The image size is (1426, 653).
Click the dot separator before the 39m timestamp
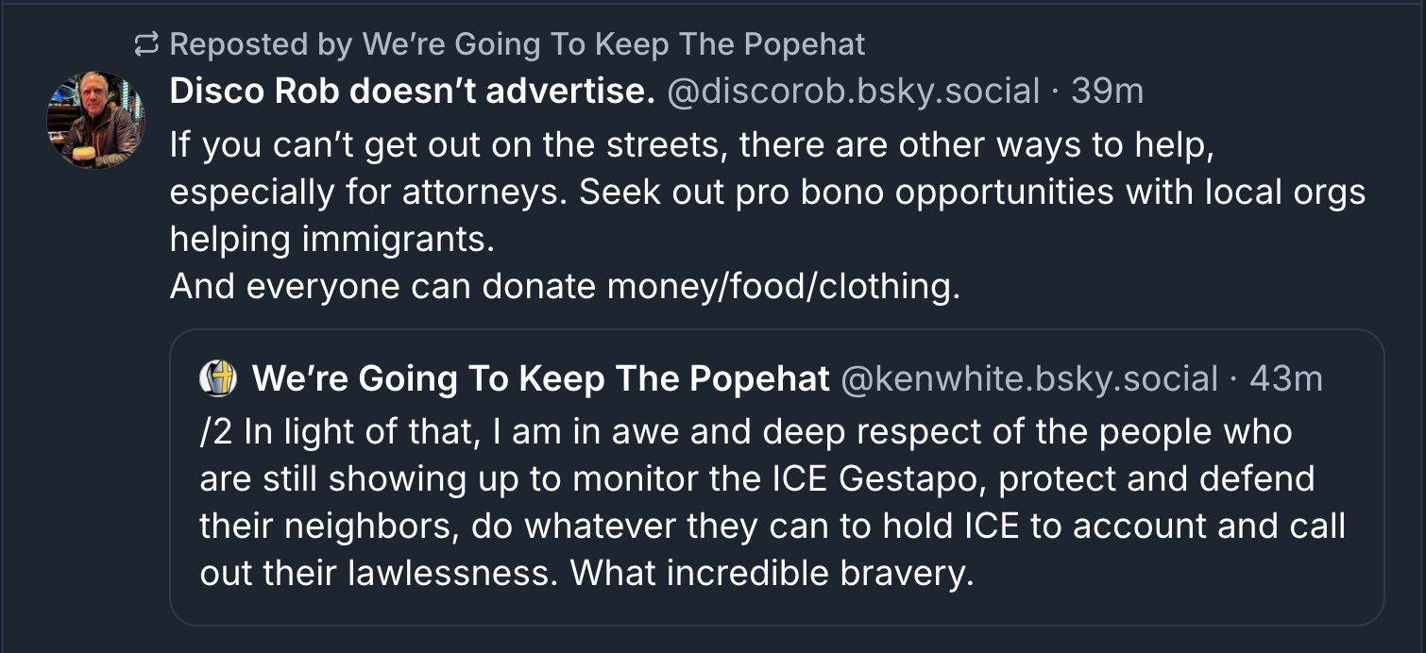[x=1056, y=92]
